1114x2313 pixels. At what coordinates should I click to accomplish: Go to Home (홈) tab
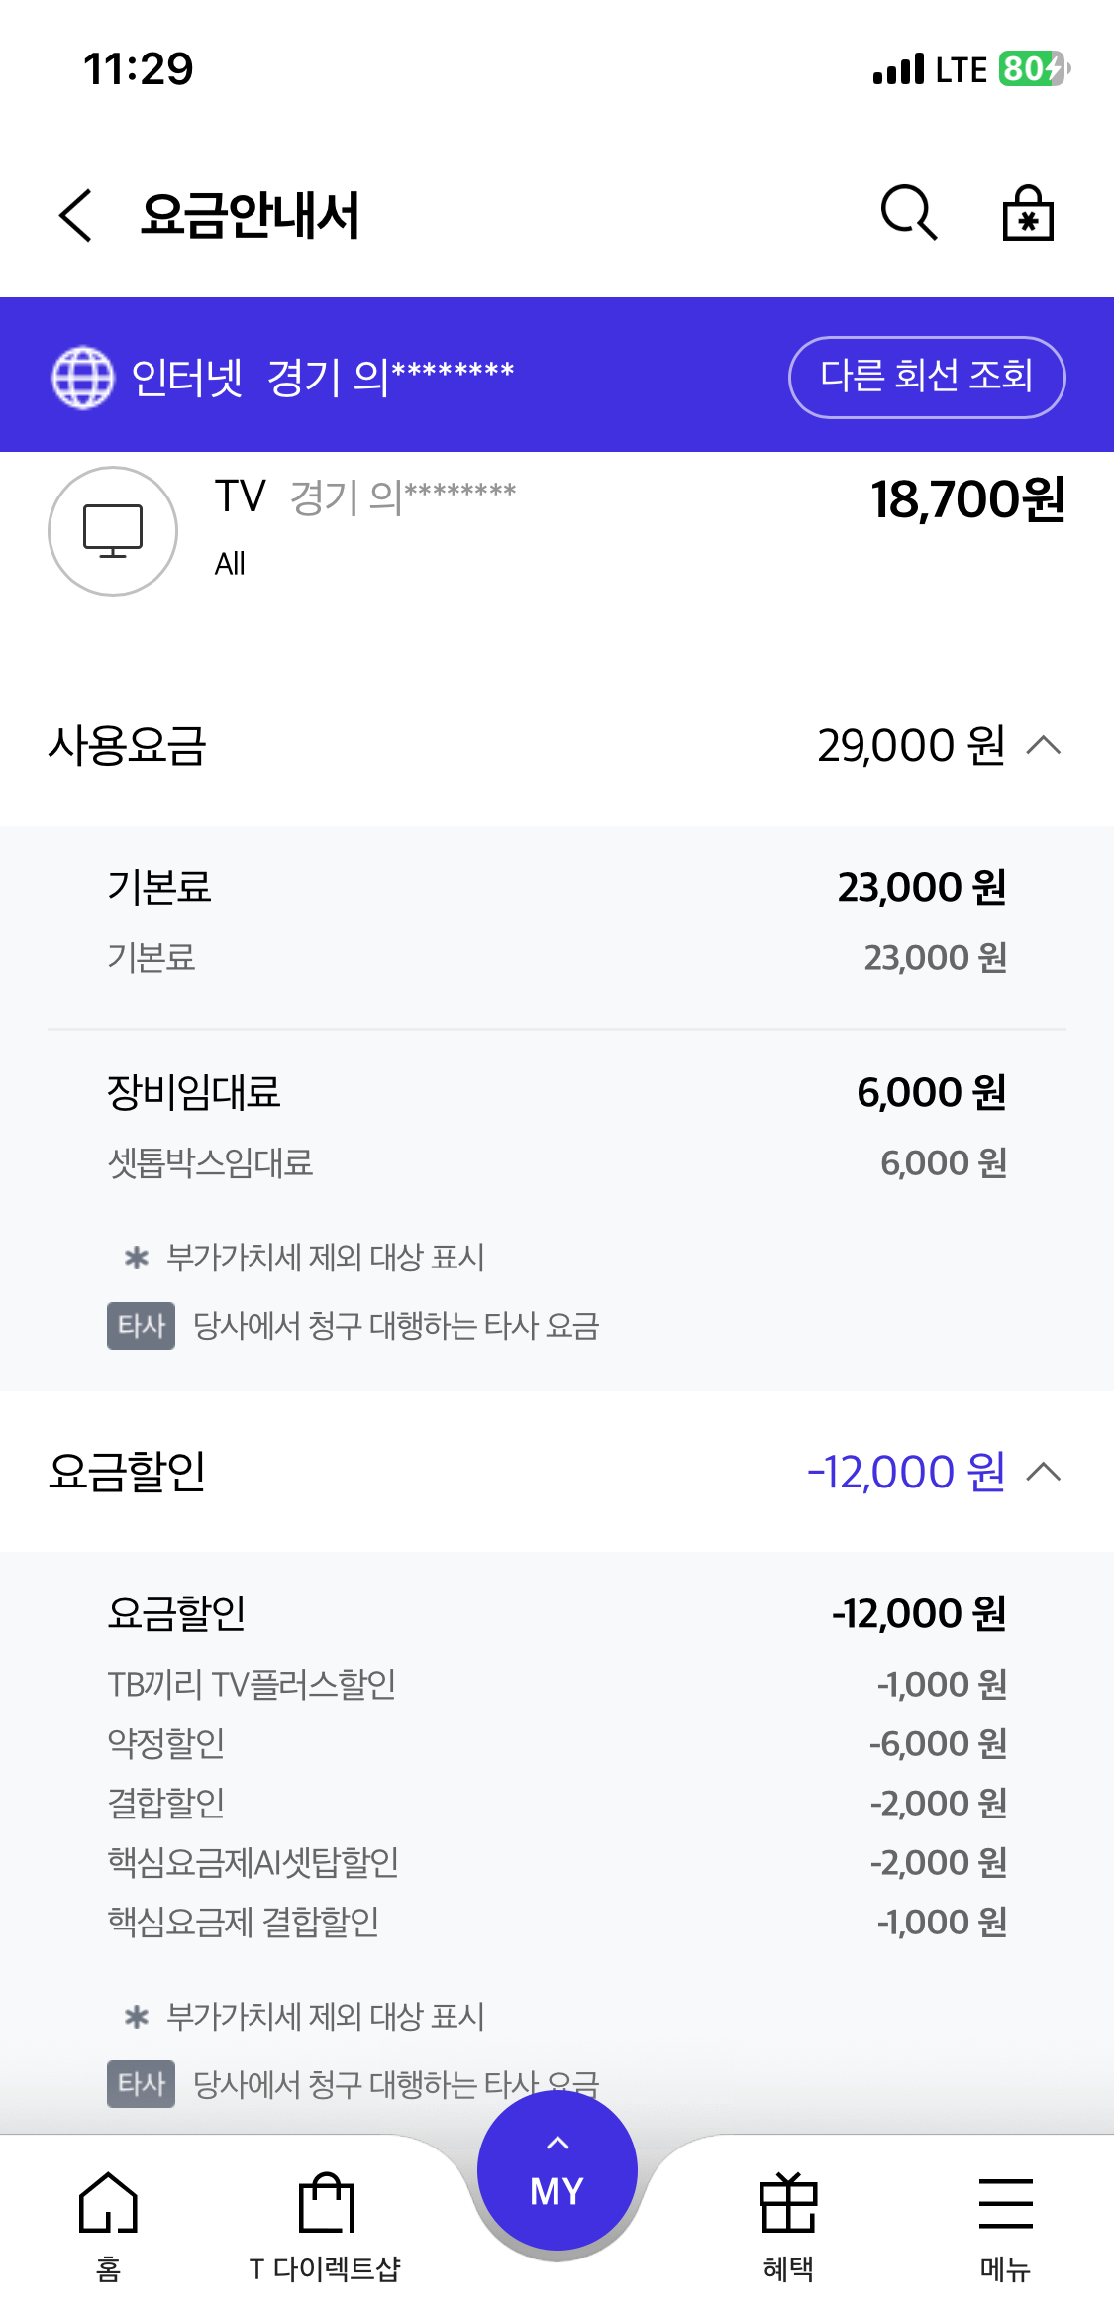108,2220
